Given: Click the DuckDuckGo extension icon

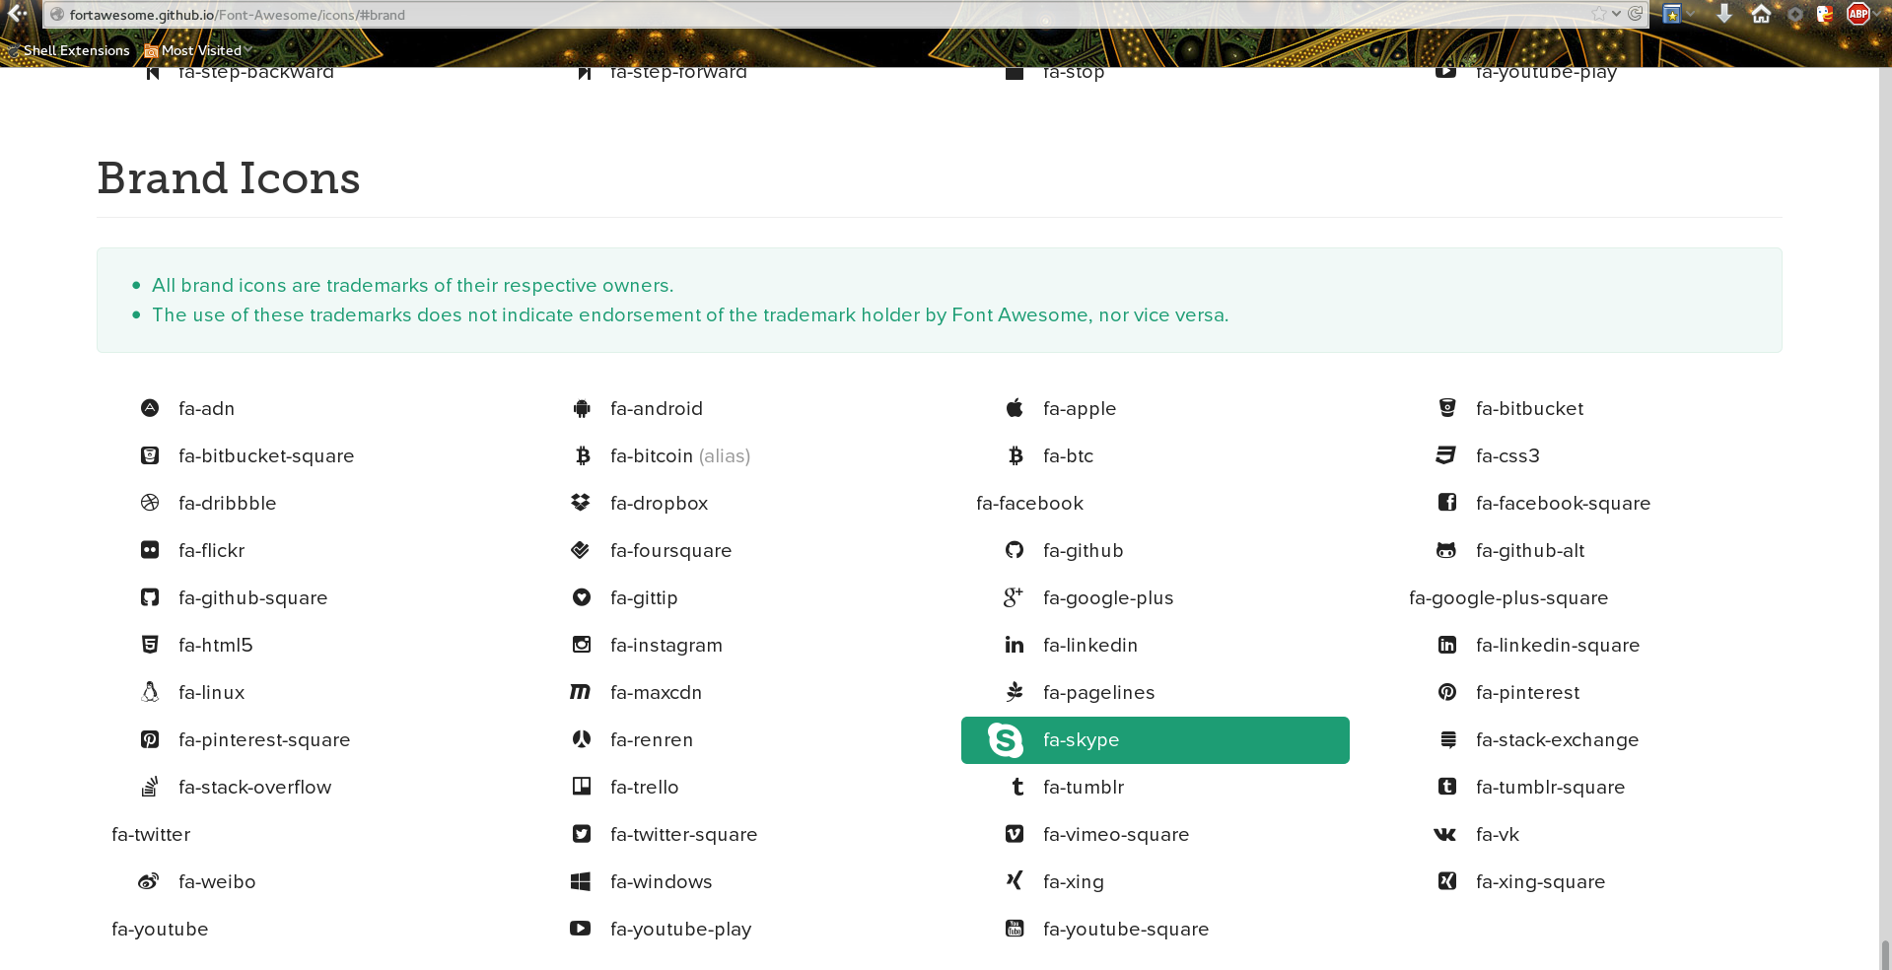Looking at the screenshot, I should coord(1825,14).
